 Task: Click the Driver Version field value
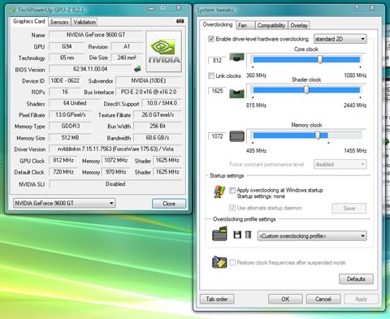click(115, 149)
